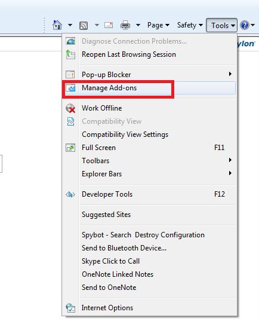
Task: Click the Internet Options globe icon
Action: click(x=70, y=308)
